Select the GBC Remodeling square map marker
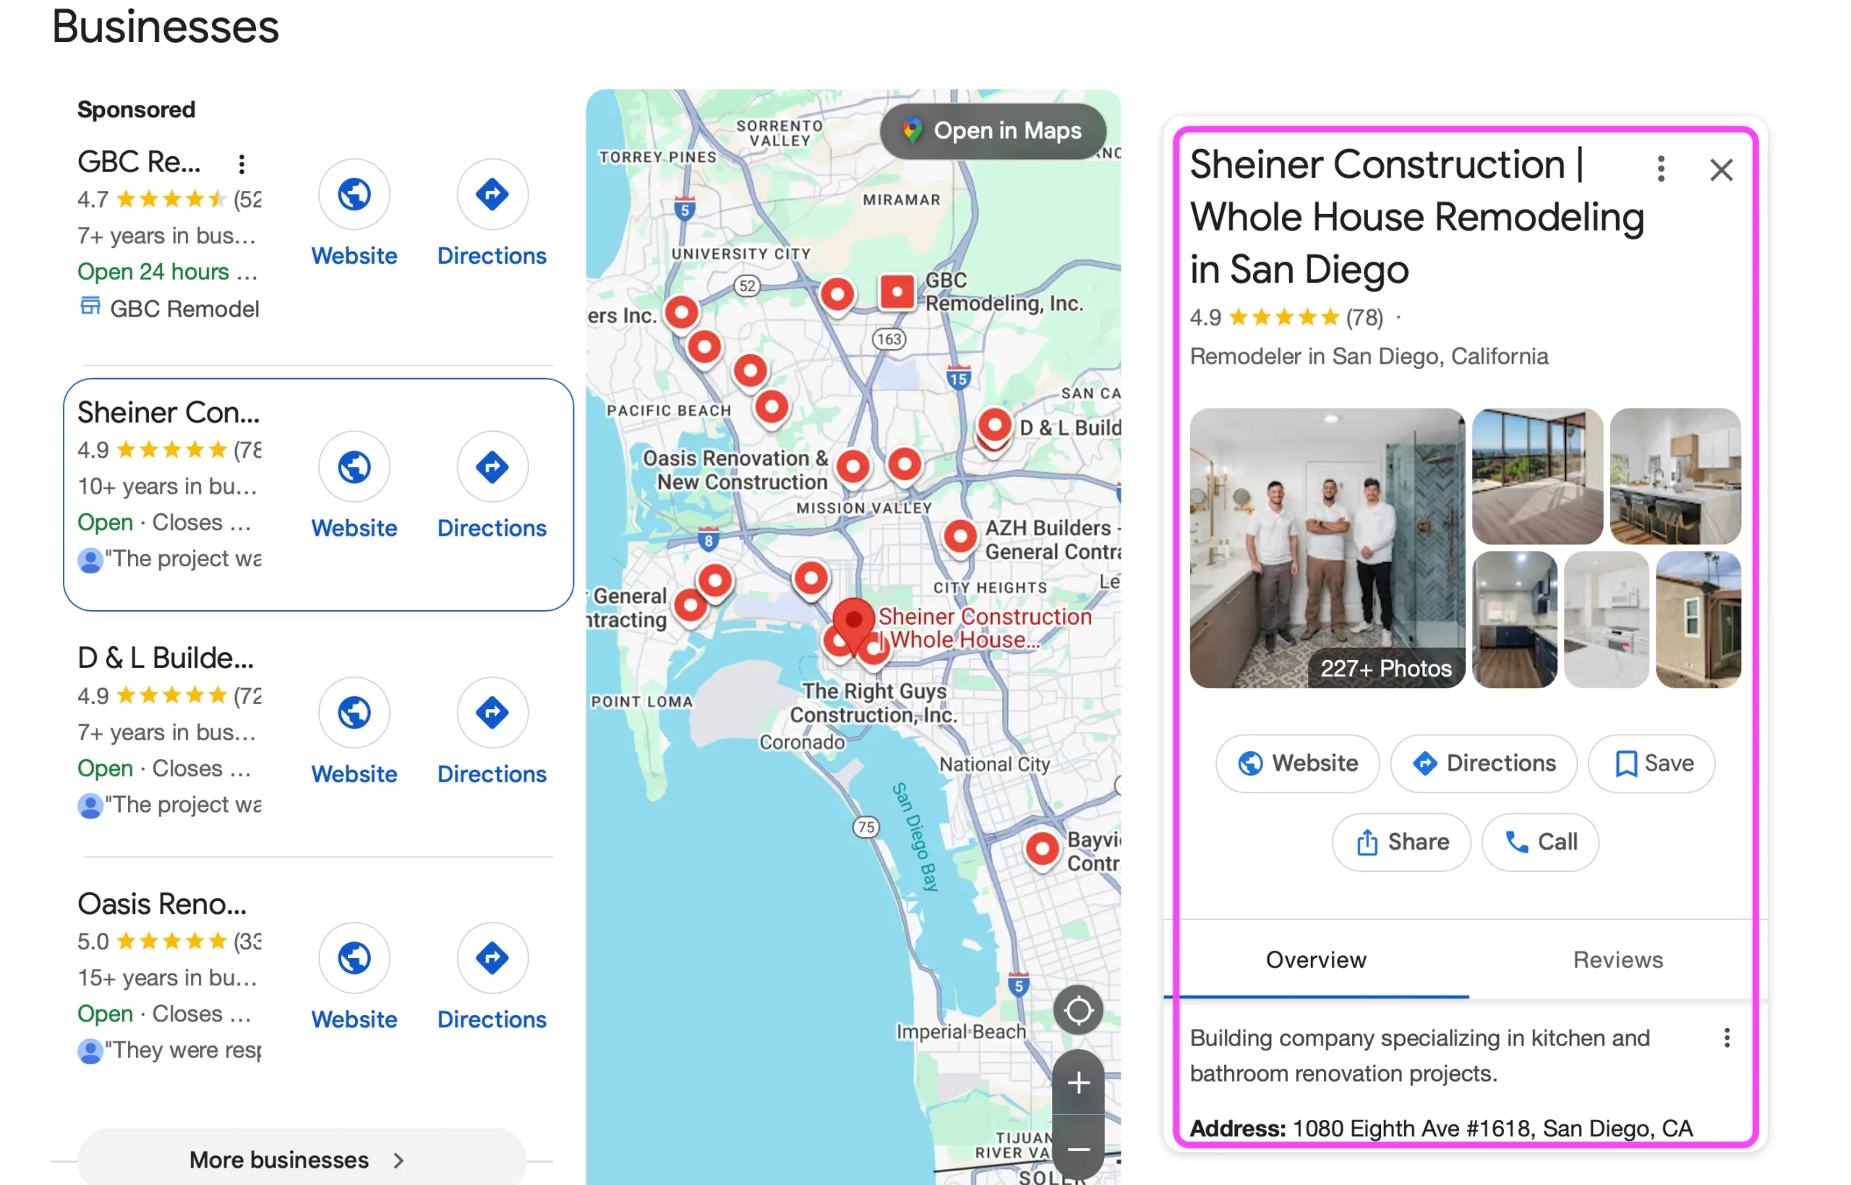 897,291
